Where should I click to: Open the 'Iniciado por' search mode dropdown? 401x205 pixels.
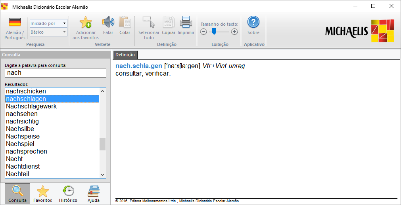[49, 23]
